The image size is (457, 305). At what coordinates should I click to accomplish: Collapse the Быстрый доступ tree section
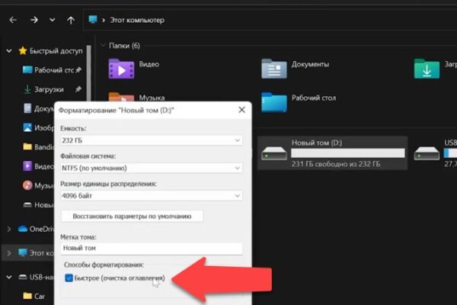point(9,51)
